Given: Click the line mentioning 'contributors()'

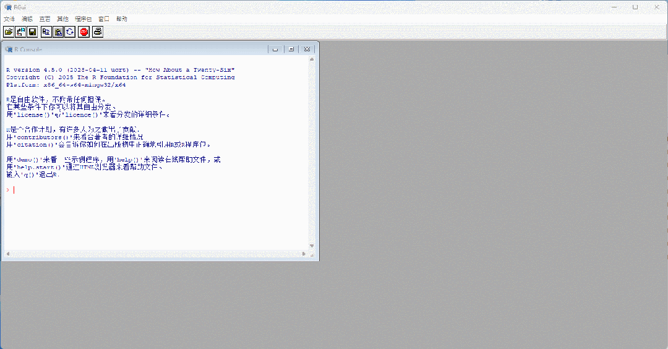Looking at the screenshot, I should [x=75, y=137].
